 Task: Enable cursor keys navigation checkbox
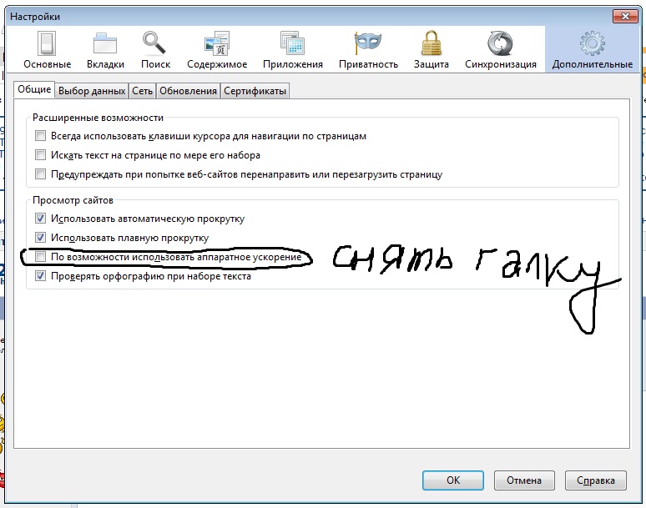point(40,136)
